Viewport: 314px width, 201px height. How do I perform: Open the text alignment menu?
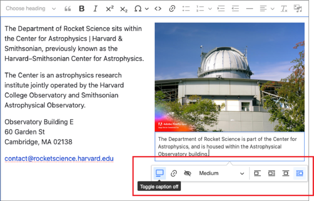click(x=263, y=9)
